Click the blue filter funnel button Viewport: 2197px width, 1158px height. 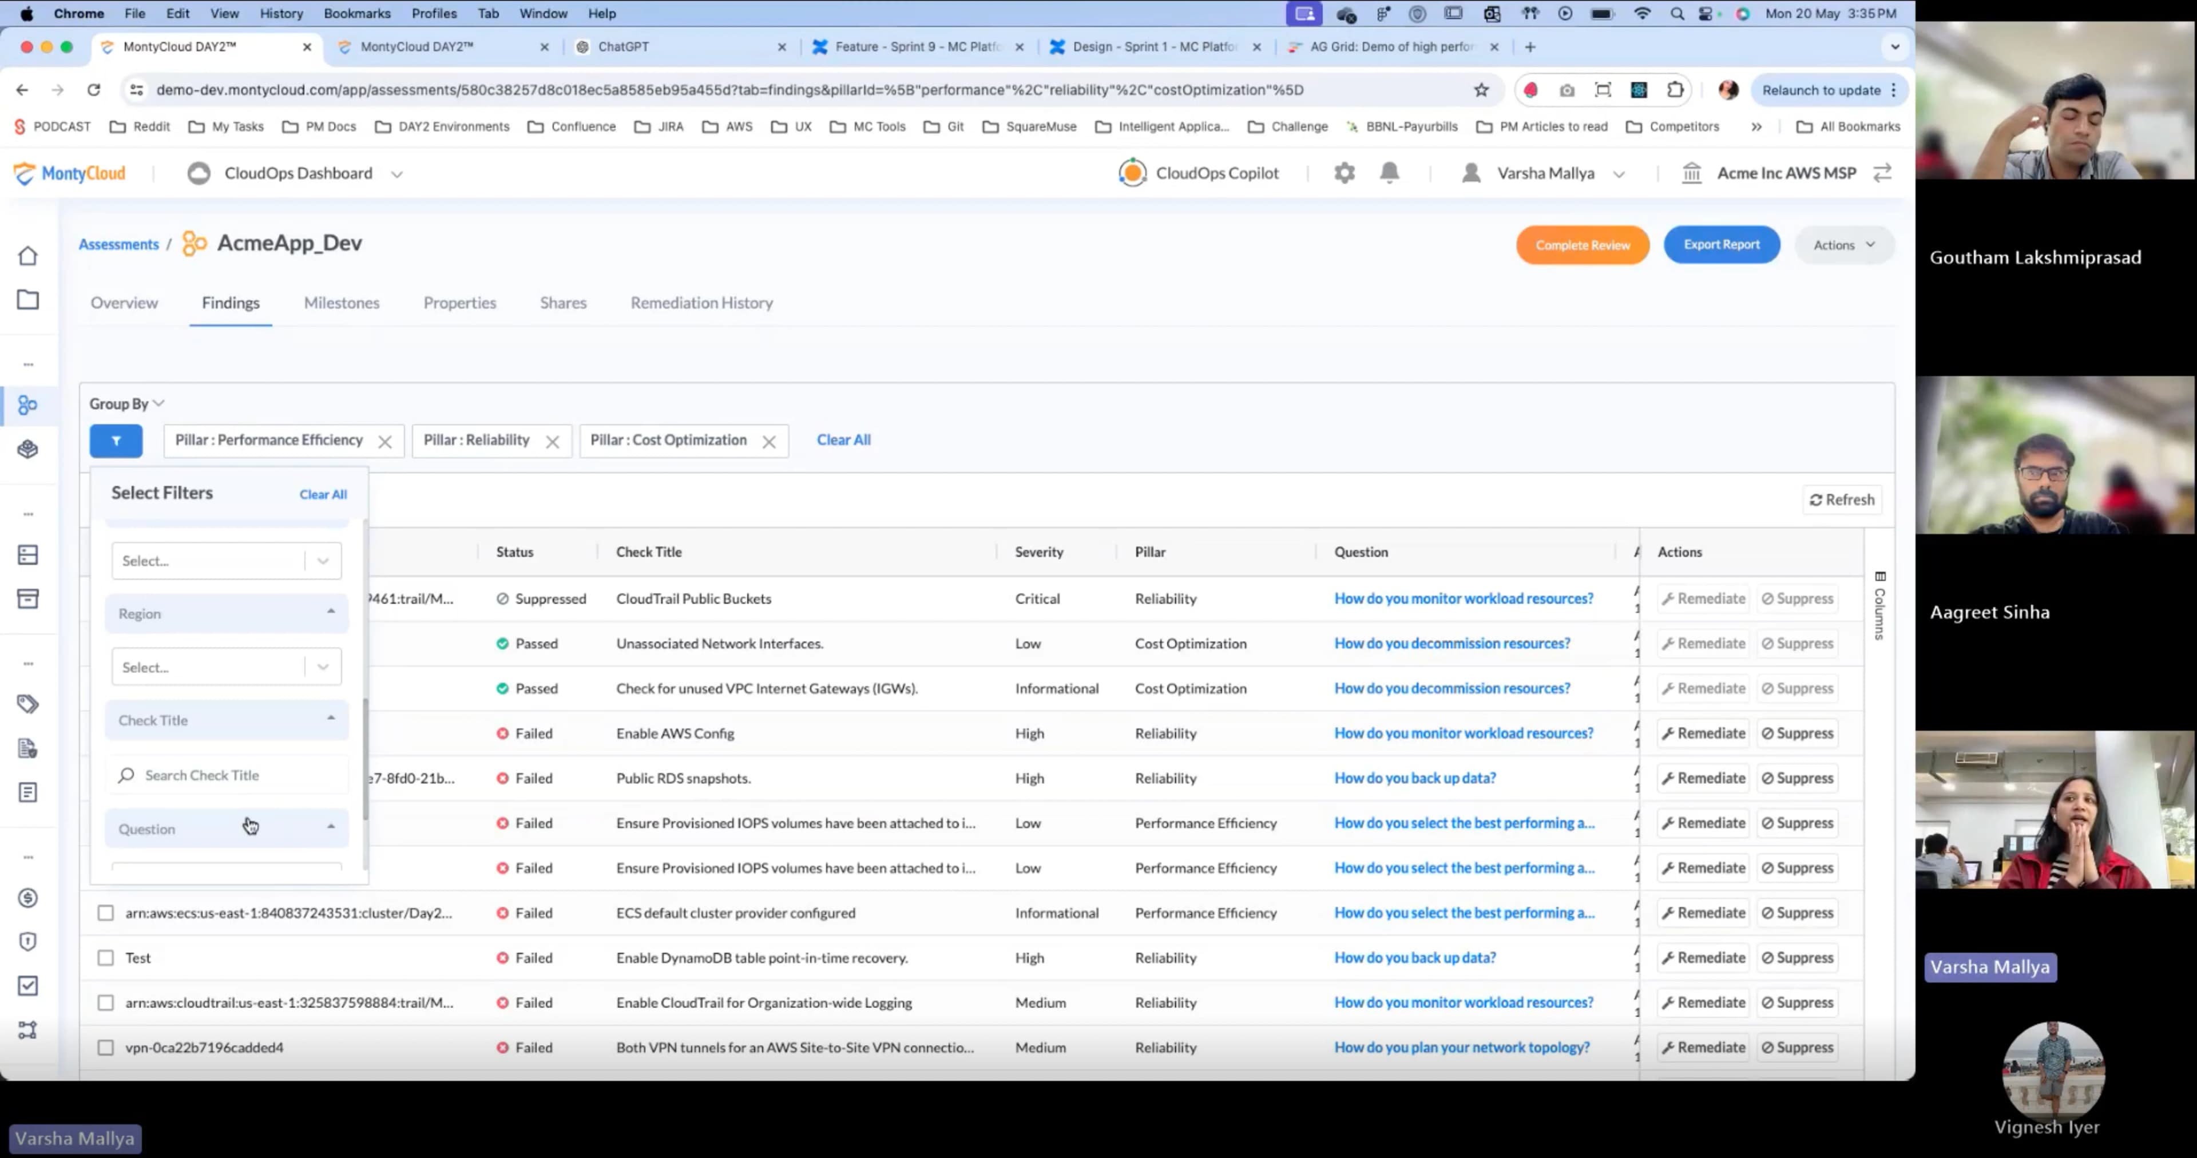click(116, 441)
